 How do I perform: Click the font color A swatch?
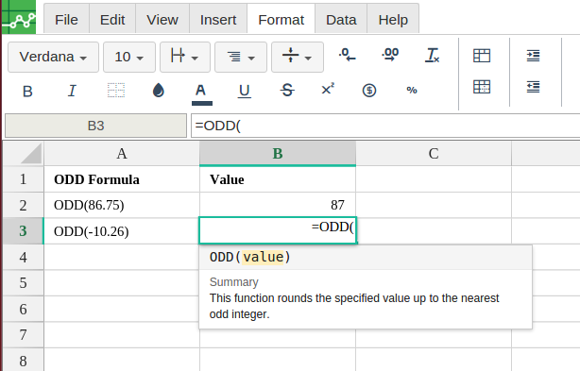coord(201,93)
